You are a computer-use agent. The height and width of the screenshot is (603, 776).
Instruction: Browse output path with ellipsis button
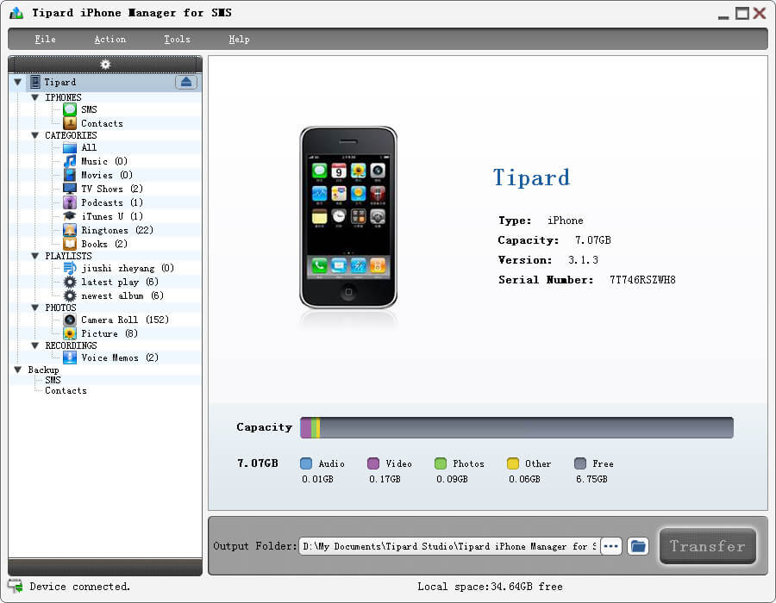tap(611, 546)
